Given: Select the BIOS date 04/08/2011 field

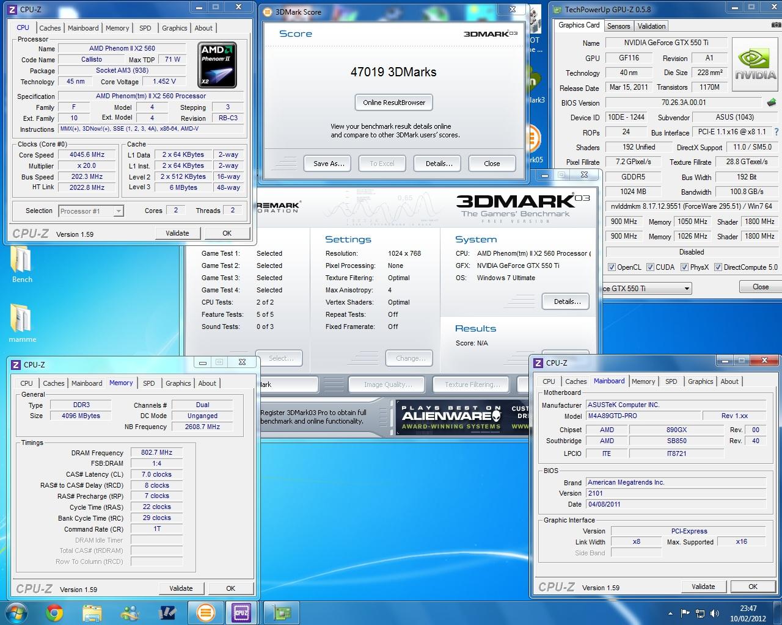Looking at the screenshot, I should (676, 504).
